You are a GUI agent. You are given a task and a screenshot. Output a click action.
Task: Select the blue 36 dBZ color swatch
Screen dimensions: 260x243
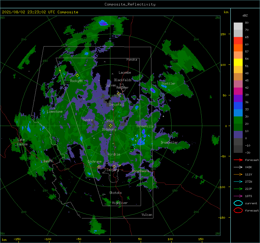pyautogui.click(x=238, y=105)
